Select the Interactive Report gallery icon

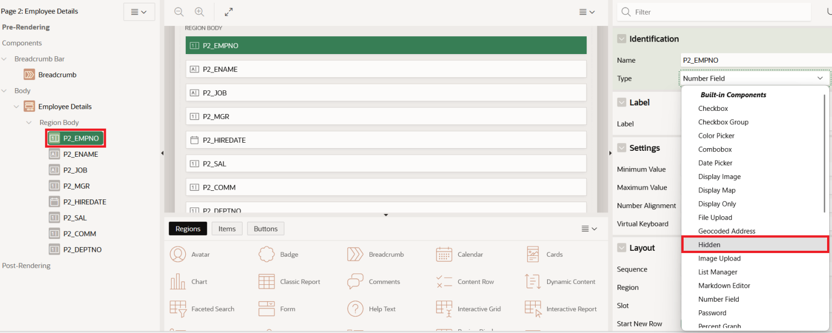532,308
